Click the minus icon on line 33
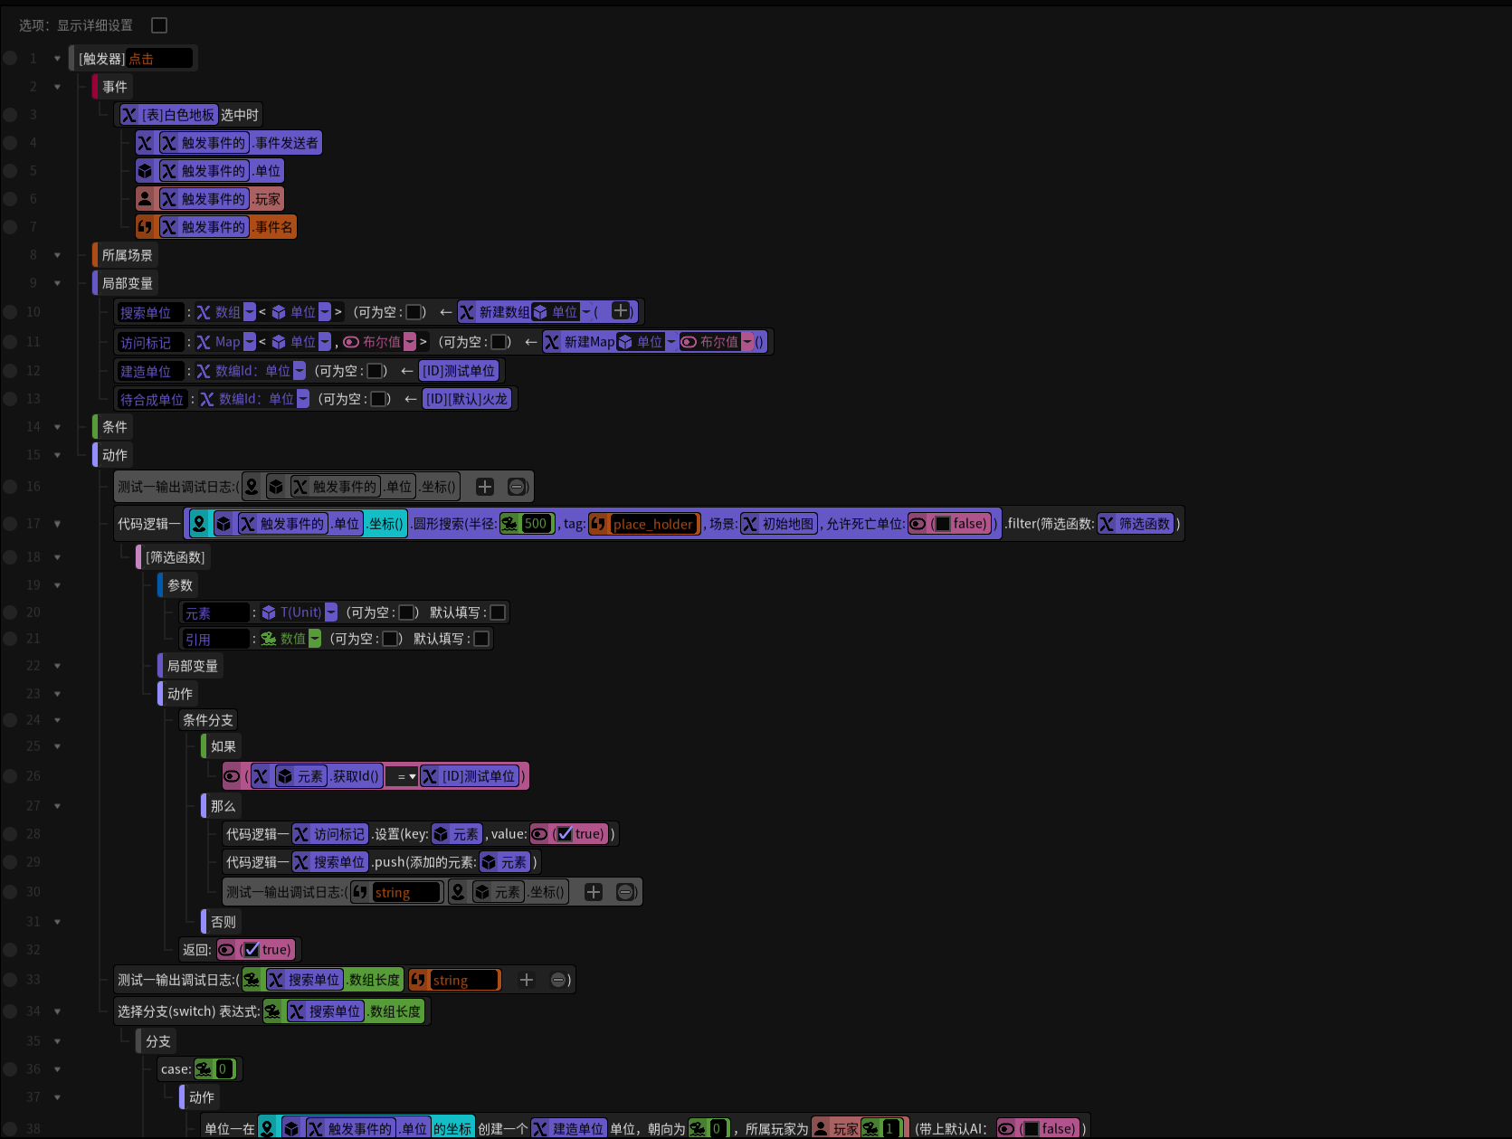This screenshot has width=1512, height=1139. 558,980
